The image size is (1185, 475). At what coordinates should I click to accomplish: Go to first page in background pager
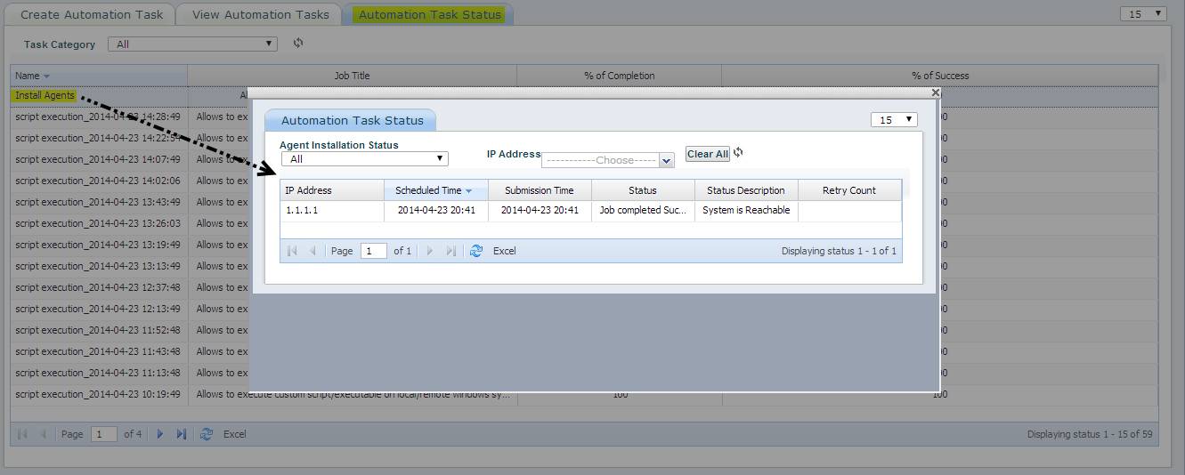(22, 434)
